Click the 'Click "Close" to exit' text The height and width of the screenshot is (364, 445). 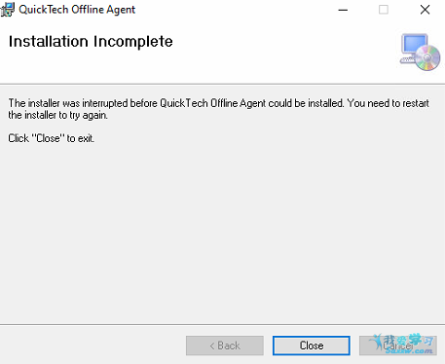pos(52,138)
